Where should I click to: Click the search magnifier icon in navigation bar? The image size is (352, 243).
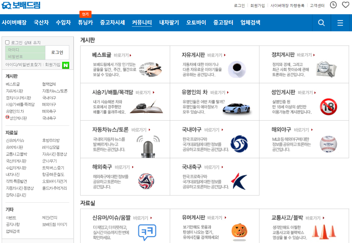pos(321,23)
